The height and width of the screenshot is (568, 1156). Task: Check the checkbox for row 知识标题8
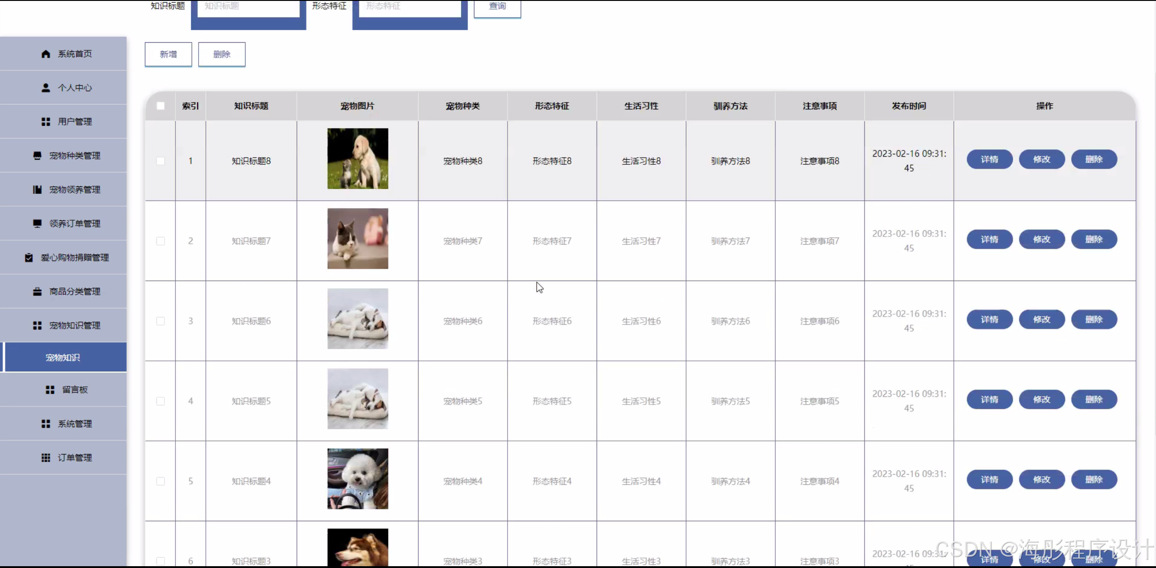[160, 161]
